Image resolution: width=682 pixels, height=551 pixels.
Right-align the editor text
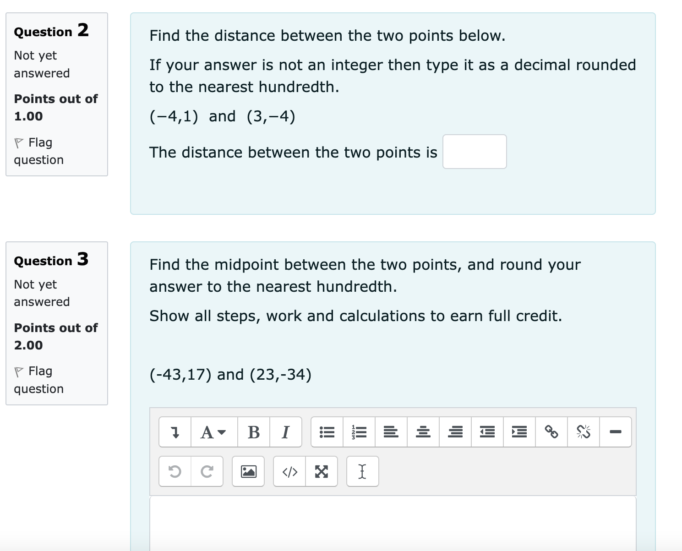click(455, 431)
